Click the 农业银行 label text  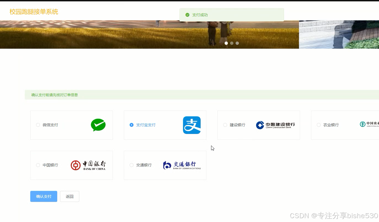click(x=331, y=125)
